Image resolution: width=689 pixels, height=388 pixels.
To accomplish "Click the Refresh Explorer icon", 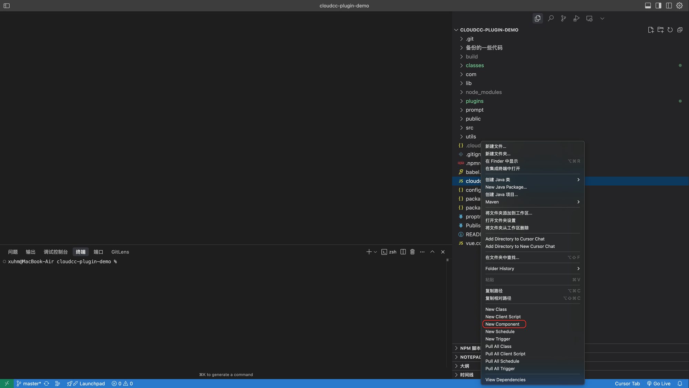I will (670, 30).
